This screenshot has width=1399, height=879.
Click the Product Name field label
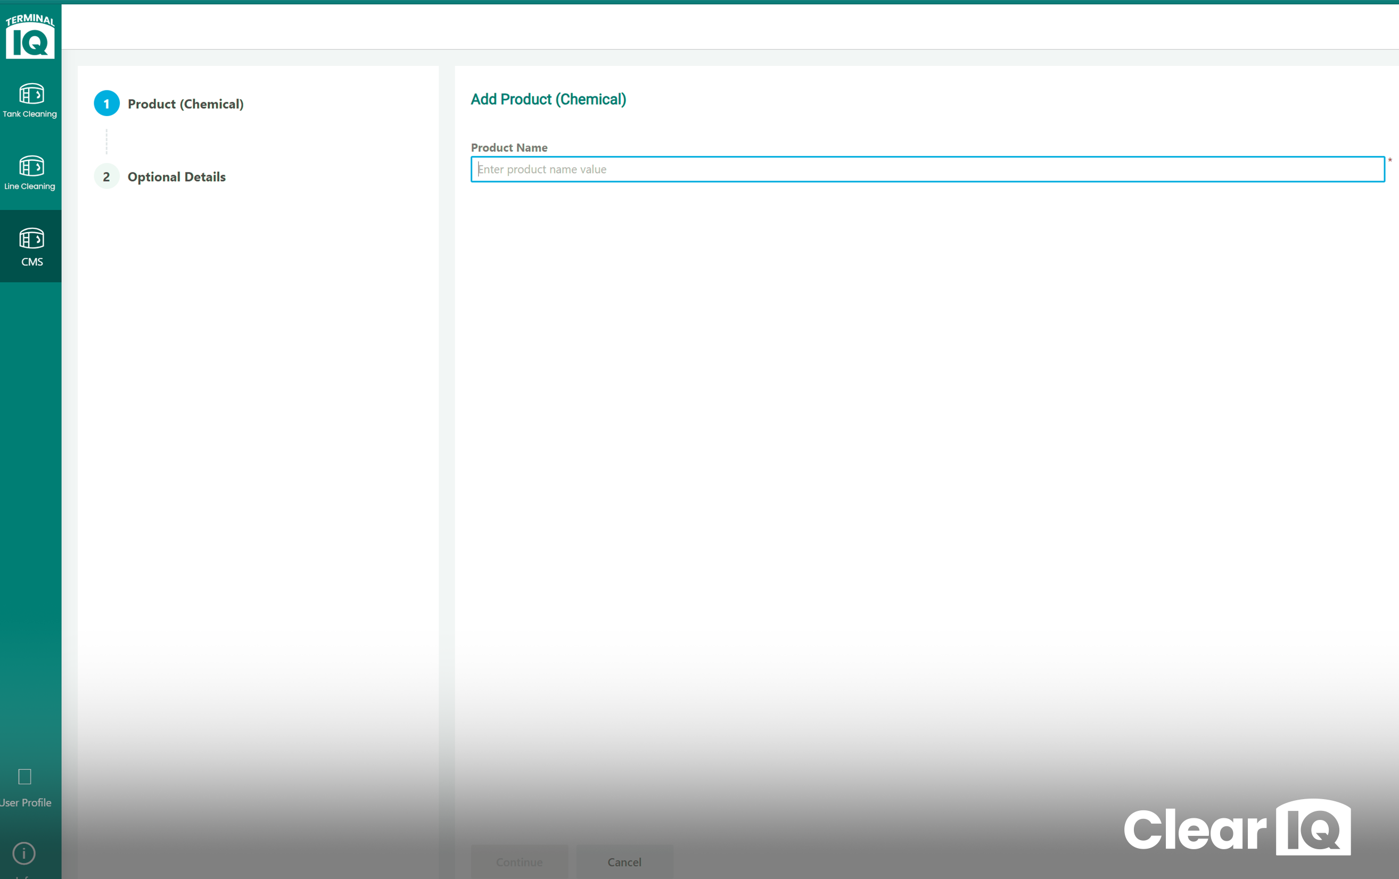[x=508, y=147]
